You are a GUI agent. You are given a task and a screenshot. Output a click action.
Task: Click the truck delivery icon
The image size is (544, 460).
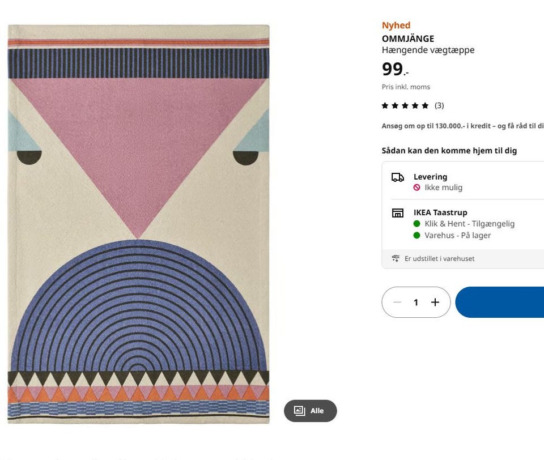(398, 177)
